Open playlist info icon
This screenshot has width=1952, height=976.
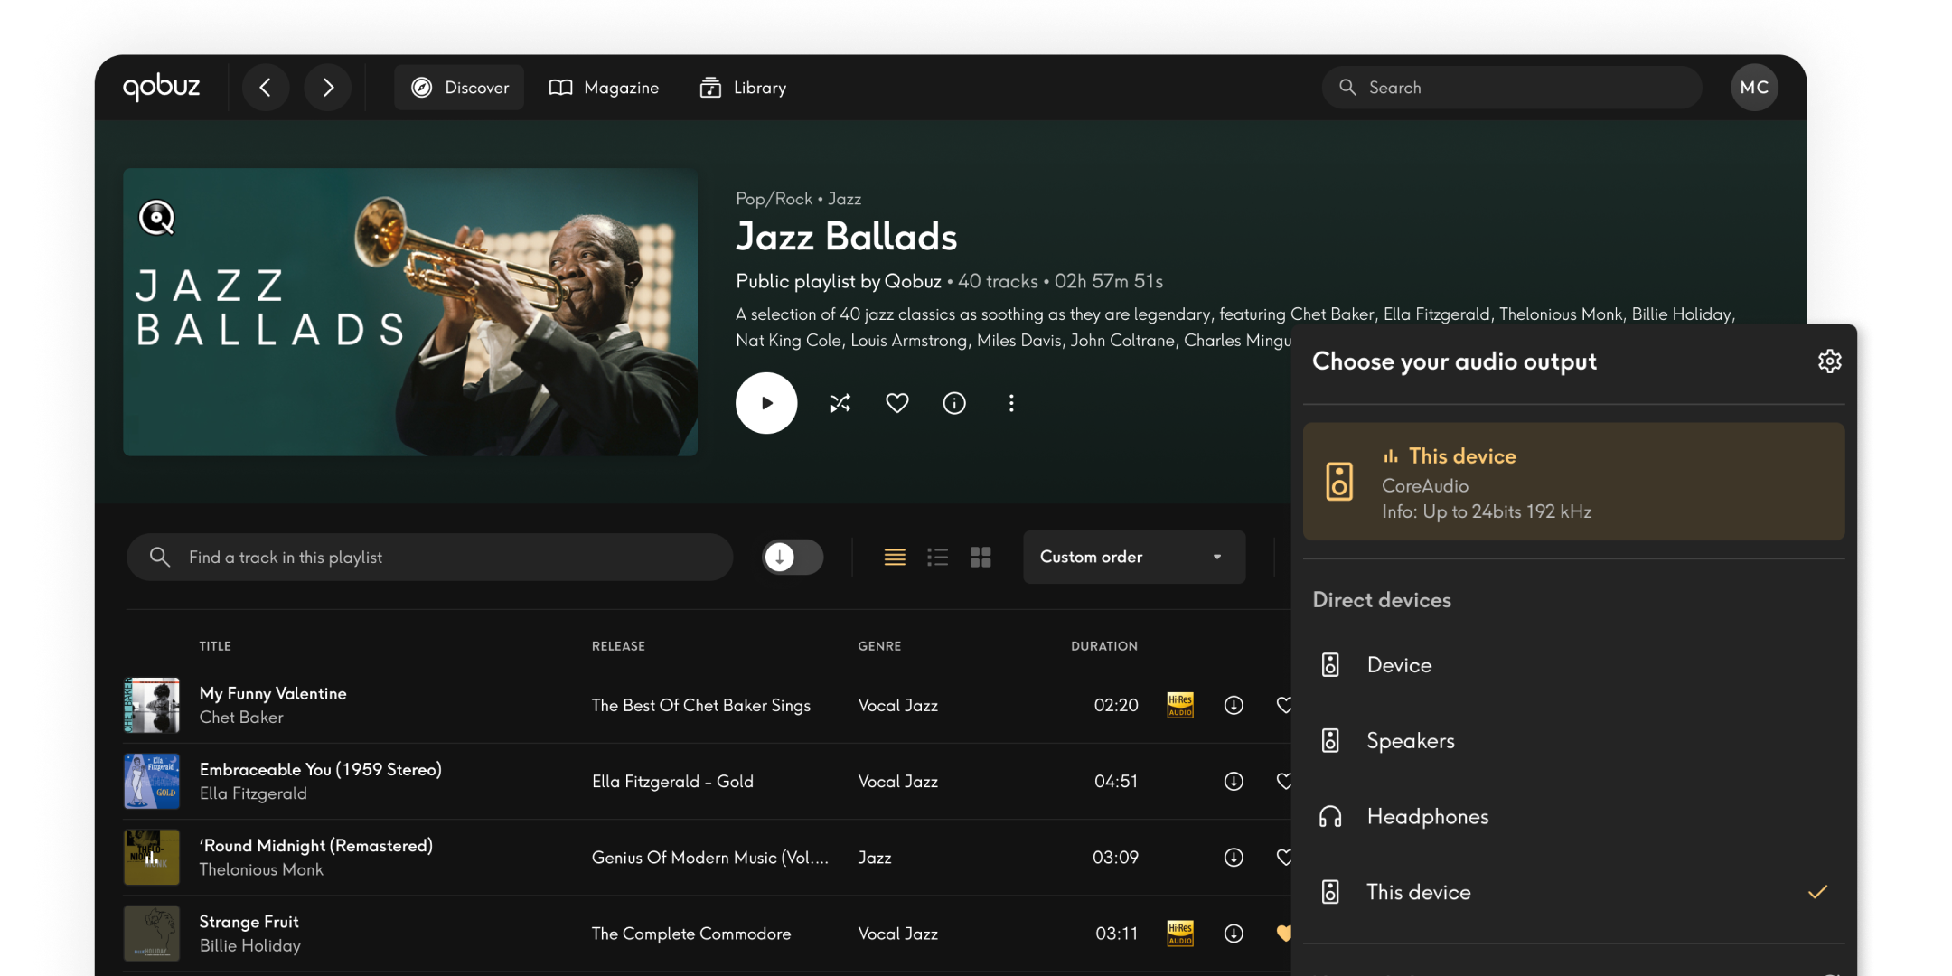(x=954, y=403)
